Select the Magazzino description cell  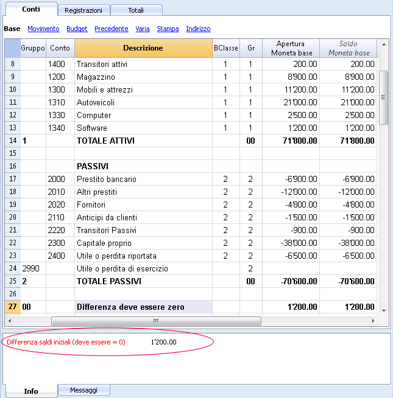(143, 77)
